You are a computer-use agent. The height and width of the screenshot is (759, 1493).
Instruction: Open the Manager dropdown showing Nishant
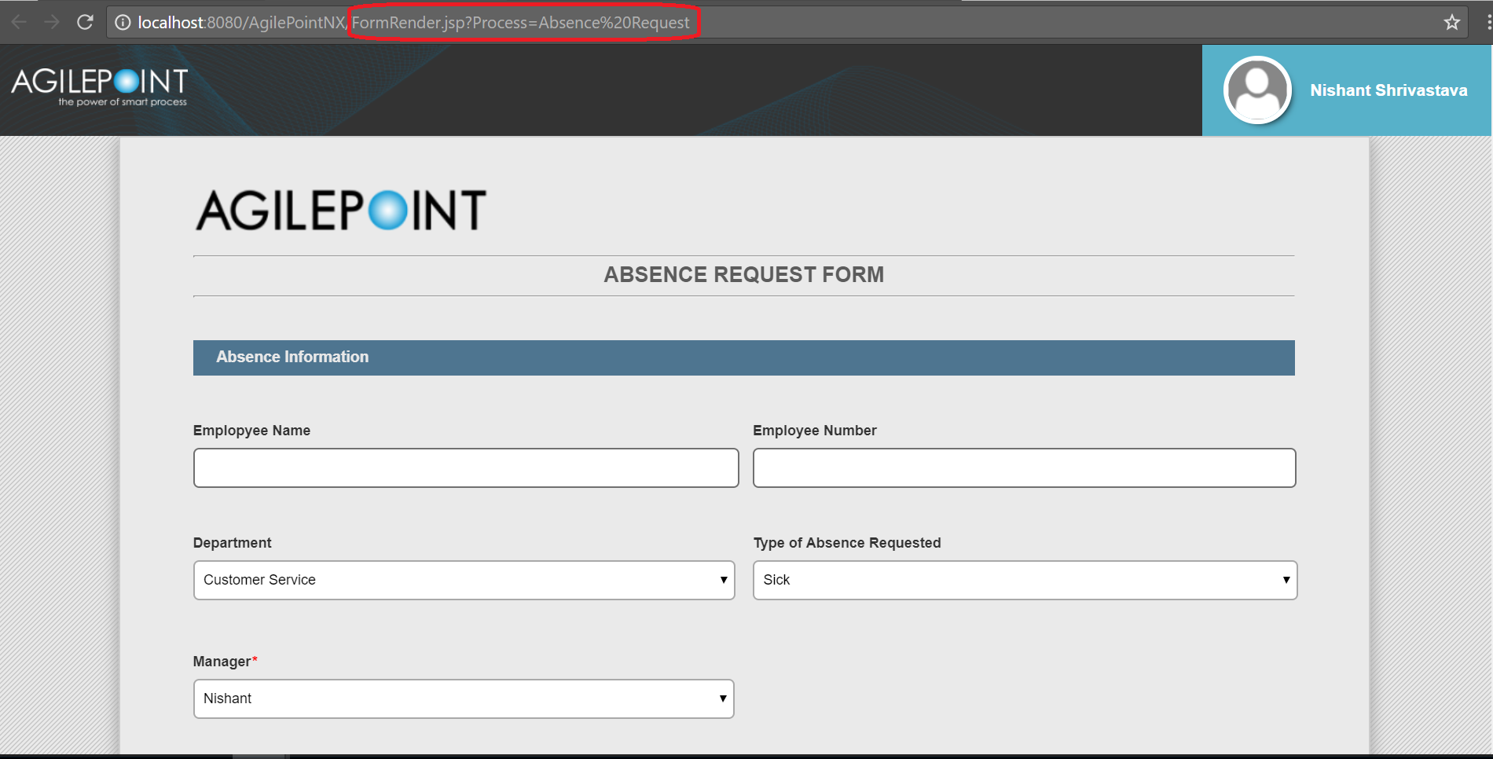pyautogui.click(x=464, y=698)
